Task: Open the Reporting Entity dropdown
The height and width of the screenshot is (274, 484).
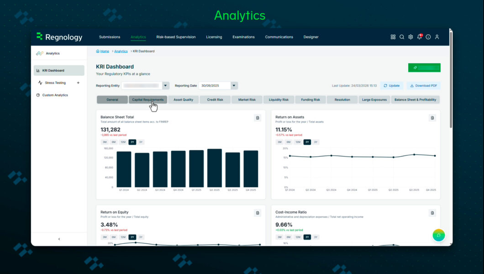Action: click(165, 85)
